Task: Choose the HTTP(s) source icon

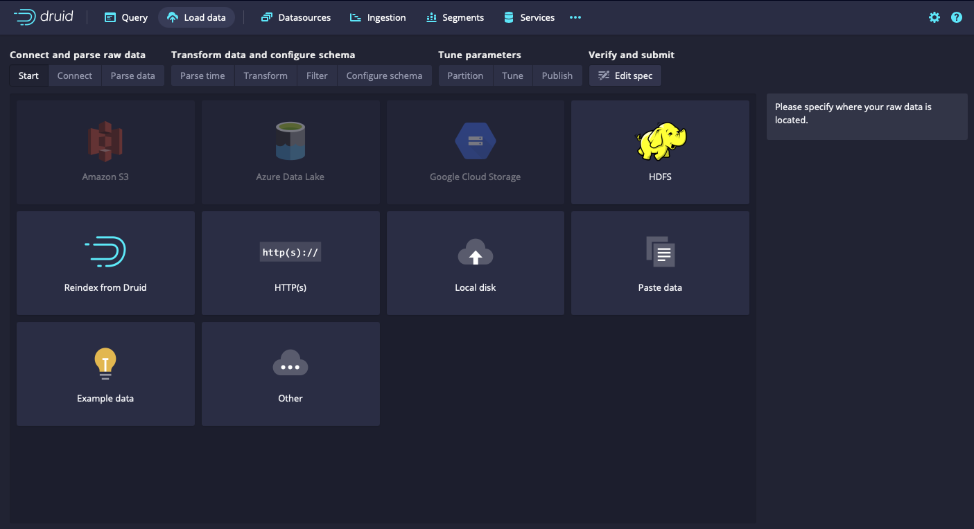Action: click(x=290, y=252)
